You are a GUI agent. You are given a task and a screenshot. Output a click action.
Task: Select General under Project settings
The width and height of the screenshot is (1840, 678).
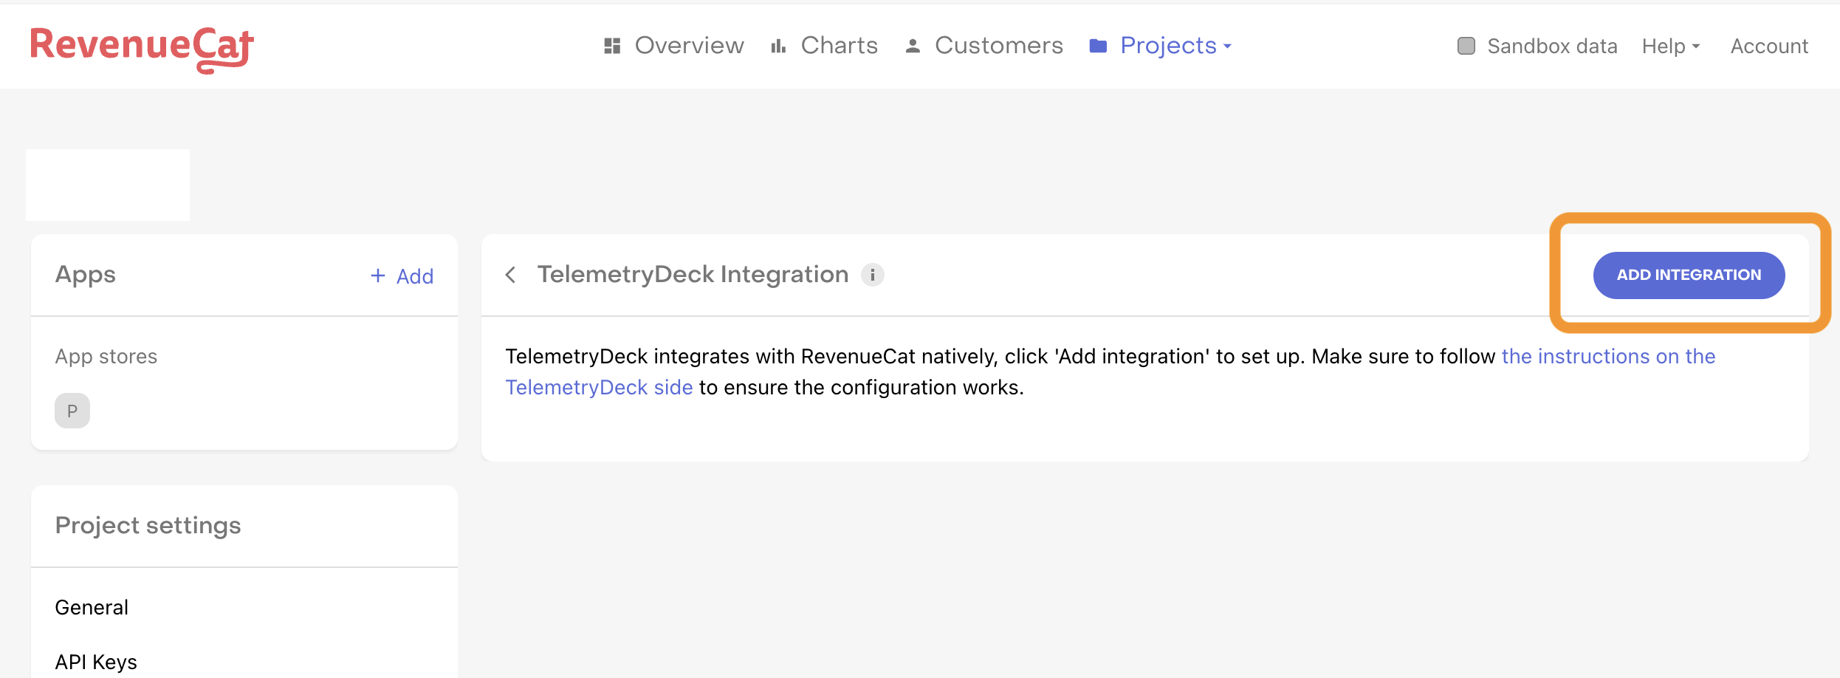(92, 606)
